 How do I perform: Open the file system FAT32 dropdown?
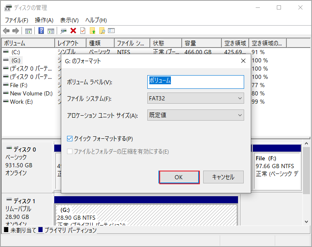tap(195, 98)
